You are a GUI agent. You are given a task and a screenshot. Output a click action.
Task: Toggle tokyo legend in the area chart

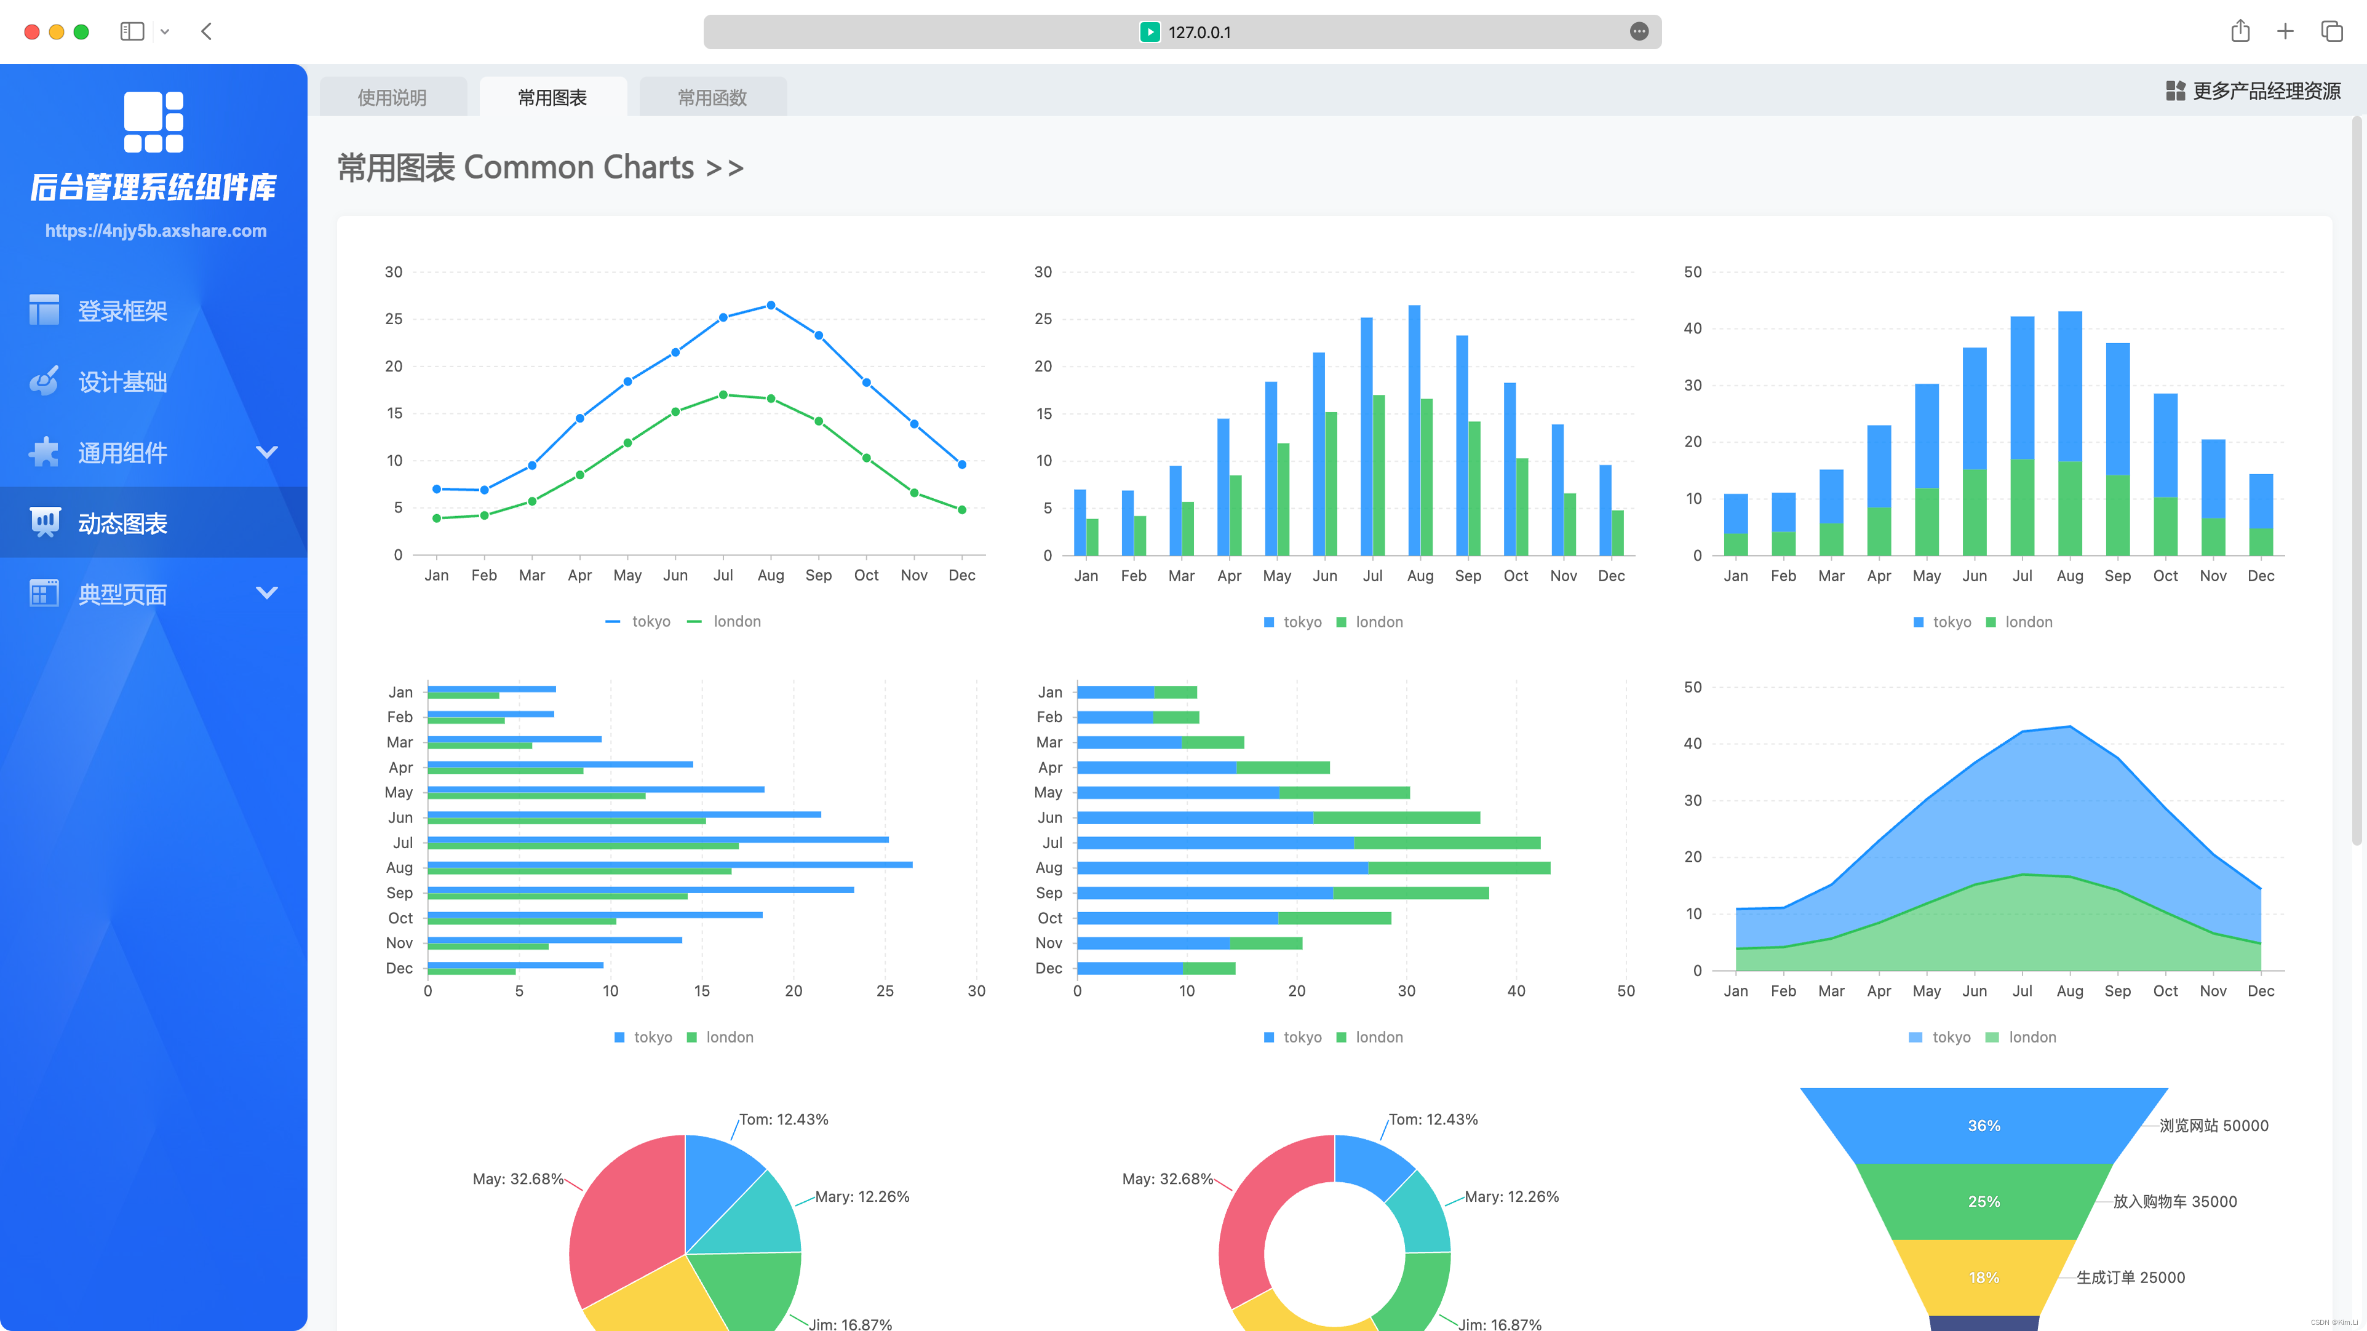tap(1939, 1037)
